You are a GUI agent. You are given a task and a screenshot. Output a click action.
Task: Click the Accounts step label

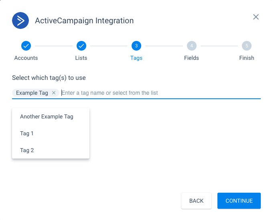click(26, 58)
